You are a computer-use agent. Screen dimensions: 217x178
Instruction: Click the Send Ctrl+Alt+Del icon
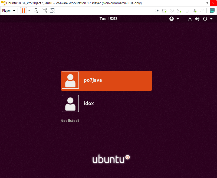(x=36, y=11)
